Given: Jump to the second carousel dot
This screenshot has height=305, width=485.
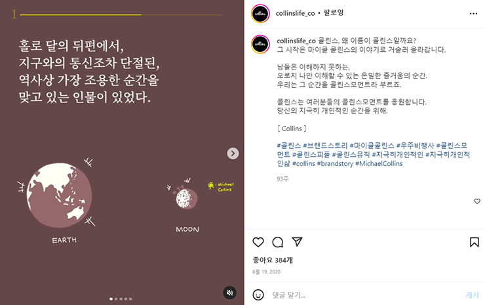Looking at the screenshot, I should (116, 299).
